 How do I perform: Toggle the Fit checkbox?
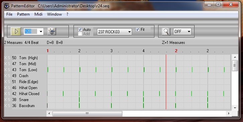click(x=137, y=30)
